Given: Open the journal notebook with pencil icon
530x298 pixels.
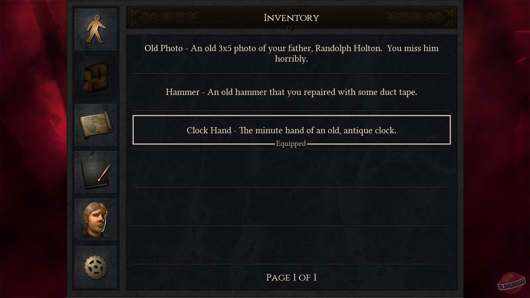Looking at the screenshot, I should (x=95, y=172).
